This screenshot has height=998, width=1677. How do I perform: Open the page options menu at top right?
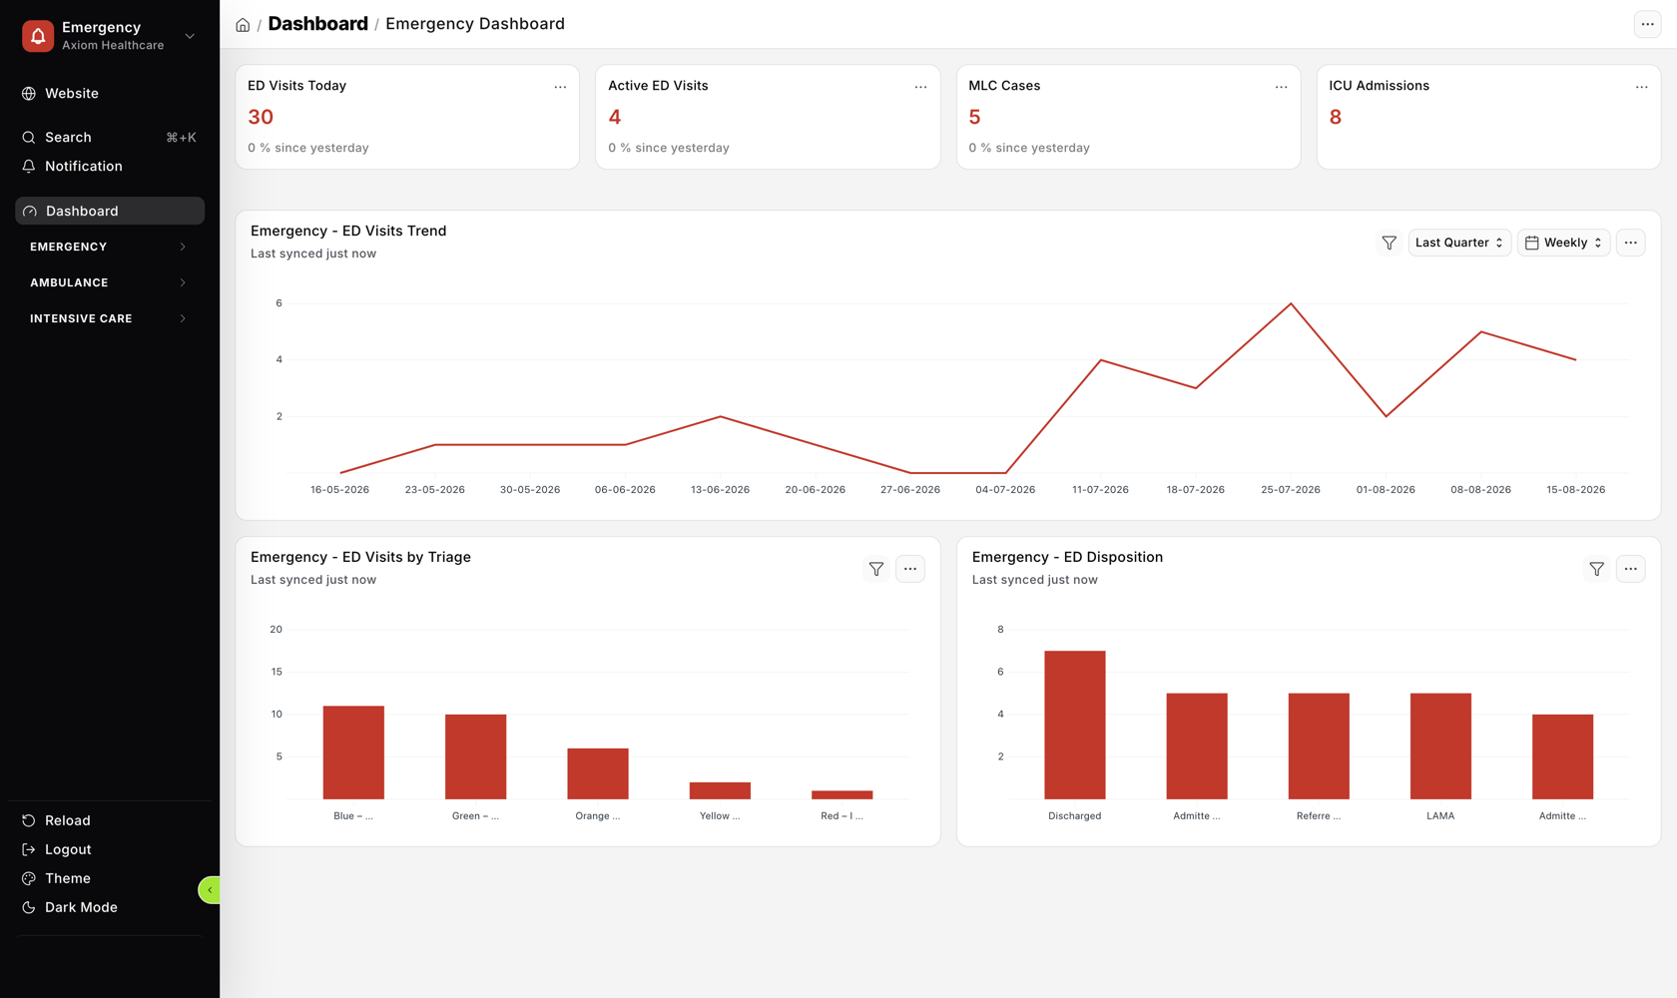pyautogui.click(x=1647, y=24)
